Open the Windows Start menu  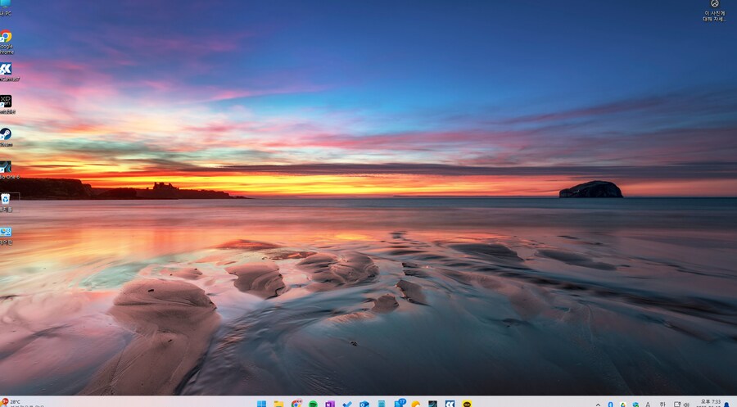click(x=262, y=404)
